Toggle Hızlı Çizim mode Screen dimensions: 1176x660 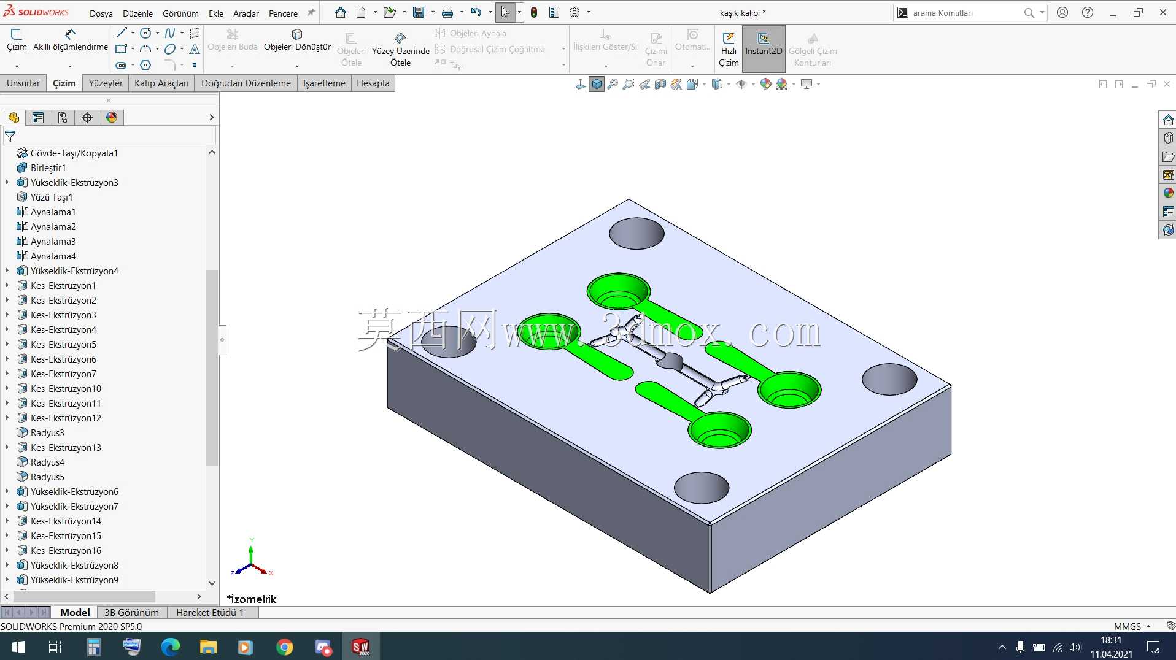click(729, 49)
